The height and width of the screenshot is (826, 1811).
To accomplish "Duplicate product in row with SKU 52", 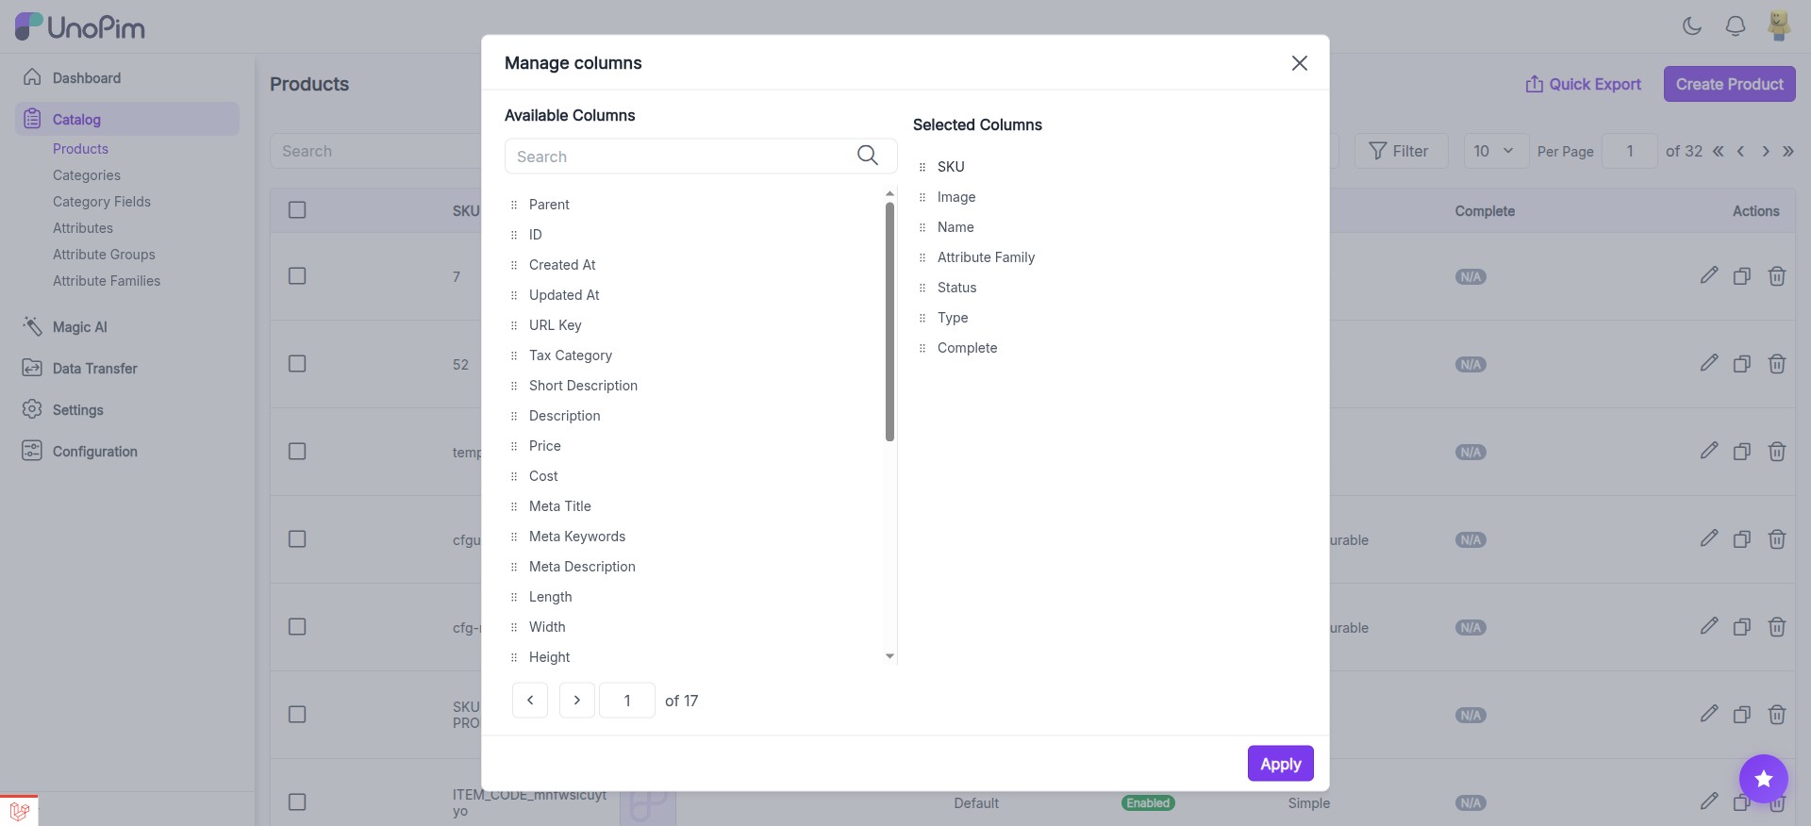I will (1742, 364).
